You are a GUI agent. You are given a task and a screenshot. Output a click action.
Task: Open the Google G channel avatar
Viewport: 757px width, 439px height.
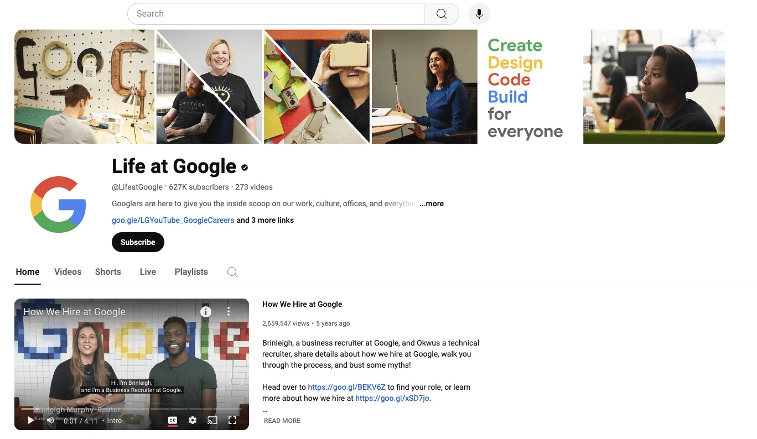(58, 205)
